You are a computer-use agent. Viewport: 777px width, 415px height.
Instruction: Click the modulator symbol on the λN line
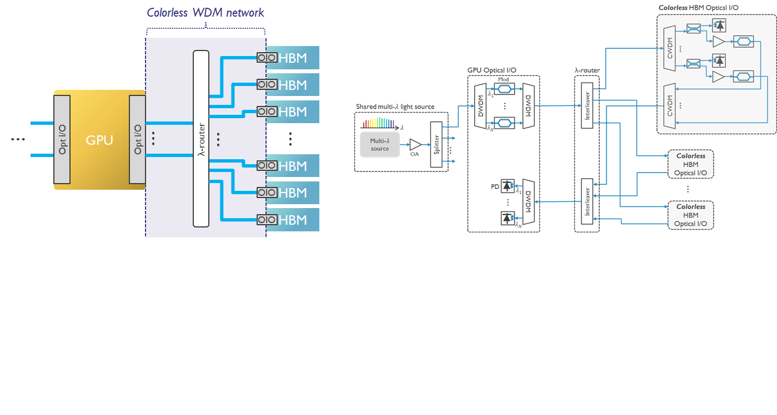click(x=503, y=122)
